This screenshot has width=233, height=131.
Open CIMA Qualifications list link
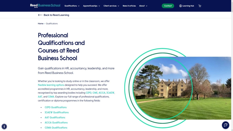pyautogui.click(x=56, y=128)
